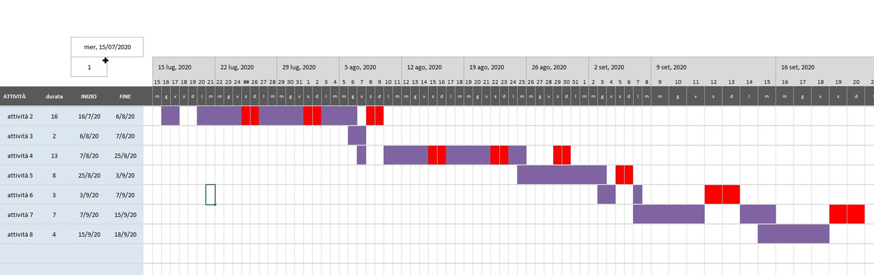
Task: Click the "26 ago, 2020" week header
Action: 556,68
